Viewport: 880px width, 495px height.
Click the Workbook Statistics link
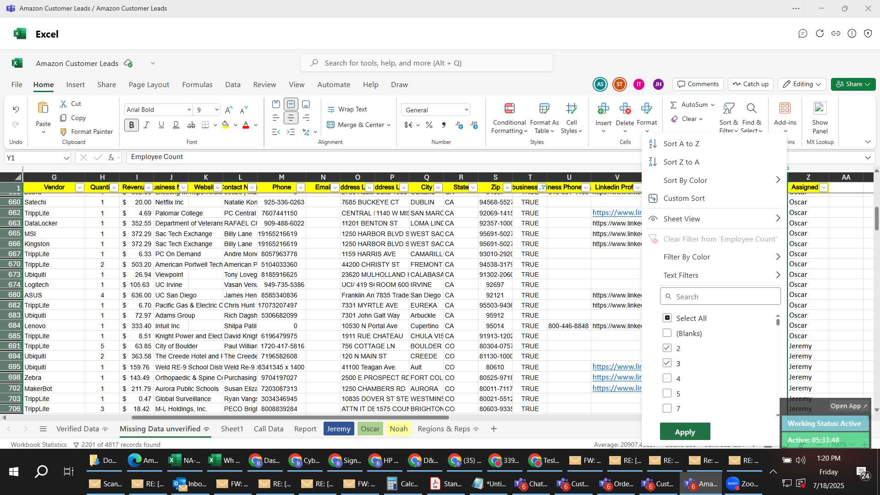point(38,445)
